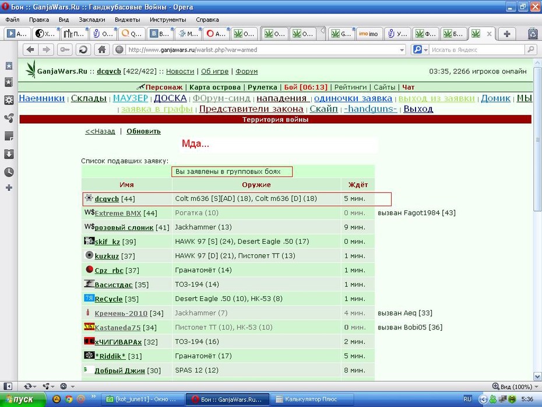Click the GanjaWars leaf logo
The height and width of the screenshot is (407, 542).
click(31, 69)
